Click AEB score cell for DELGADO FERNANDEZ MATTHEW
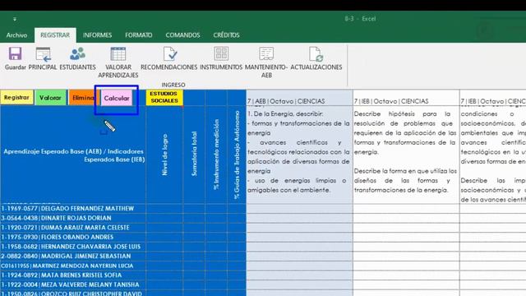This screenshot has height=296, width=526. coord(299,208)
